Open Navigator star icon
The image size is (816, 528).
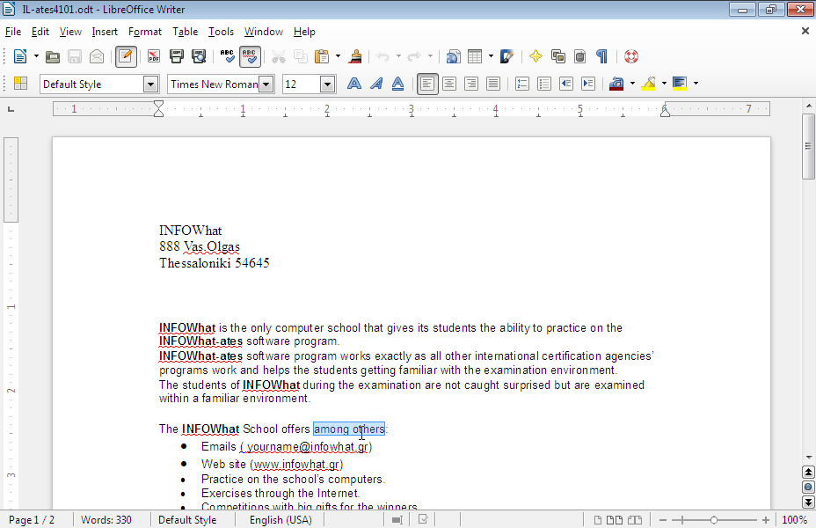click(x=535, y=56)
